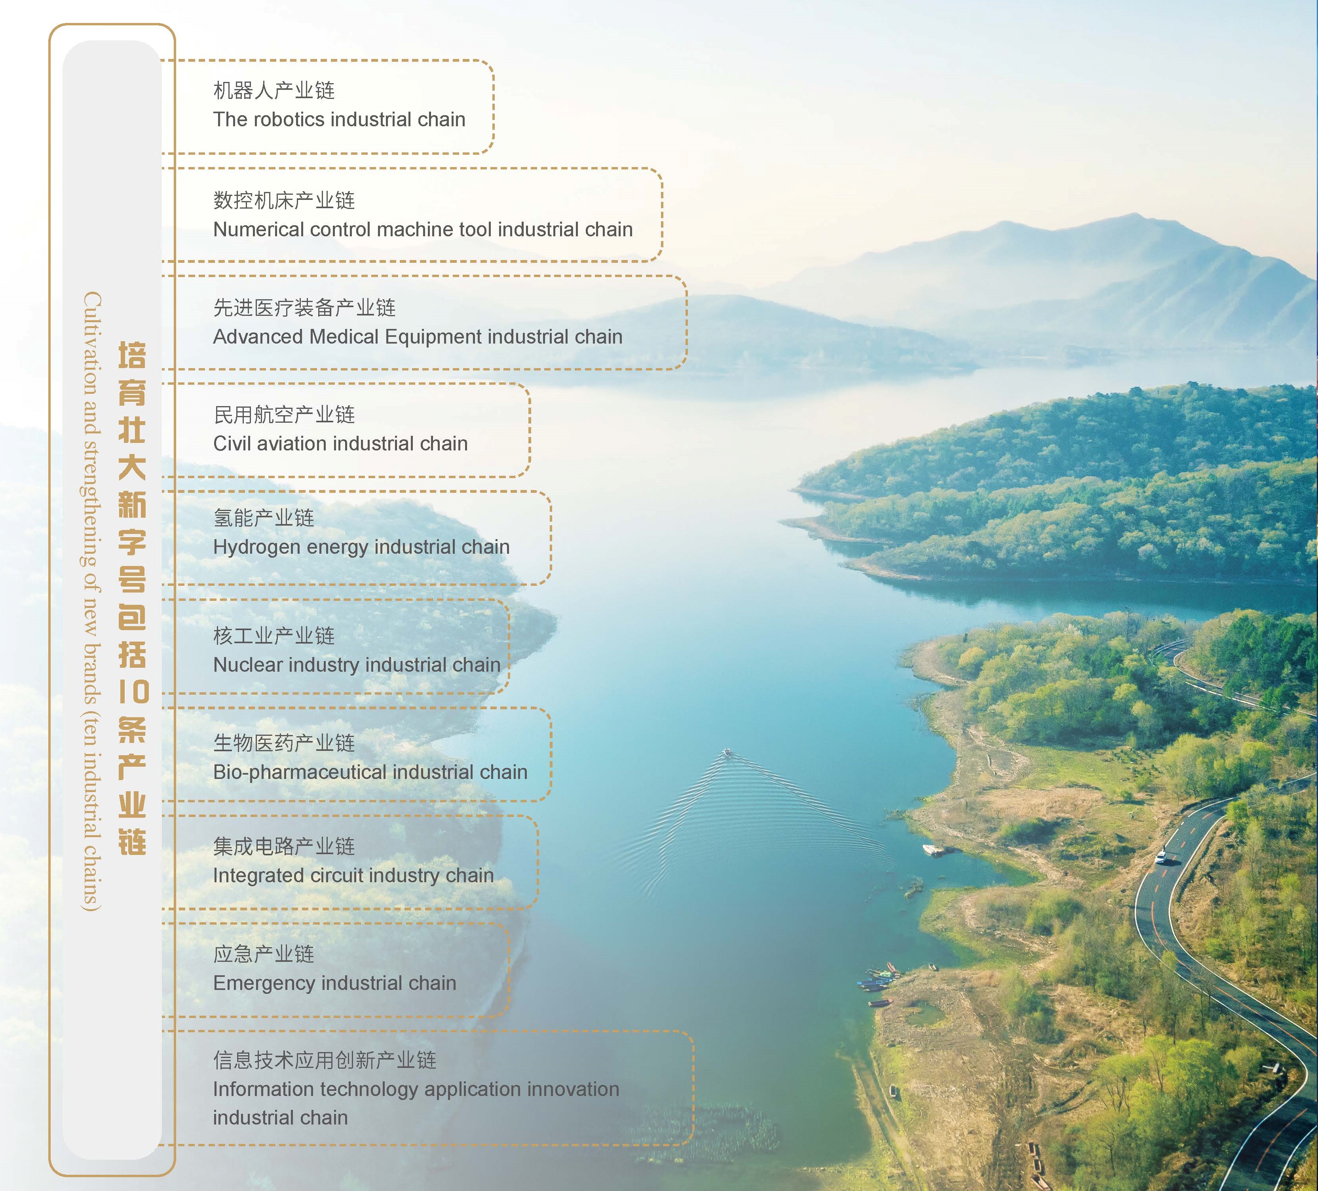Click Civil aviation industrial chain label

coord(340,444)
